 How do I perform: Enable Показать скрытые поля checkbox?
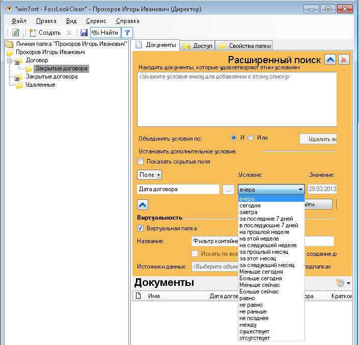[141, 161]
